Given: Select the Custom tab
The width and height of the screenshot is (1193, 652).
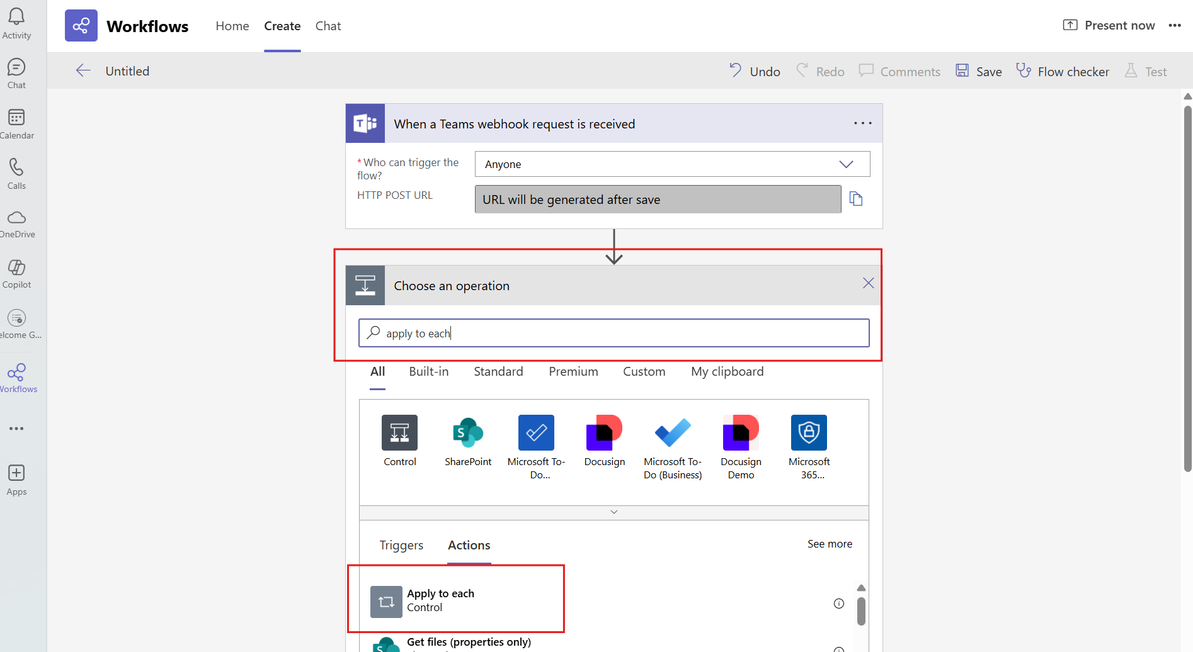Looking at the screenshot, I should tap(644, 371).
